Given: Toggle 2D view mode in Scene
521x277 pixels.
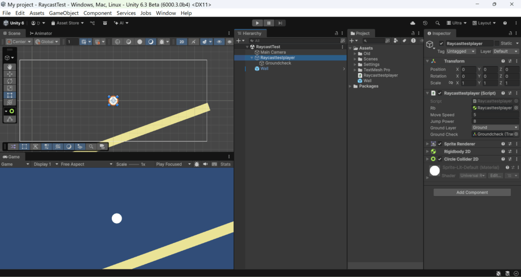Looking at the screenshot, I should [182, 42].
